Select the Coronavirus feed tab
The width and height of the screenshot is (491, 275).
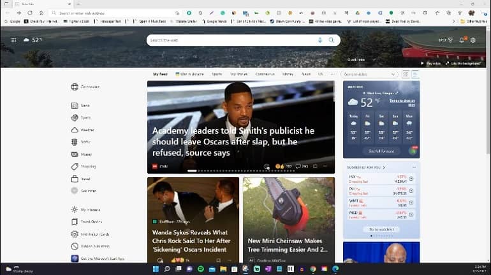click(265, 74)
